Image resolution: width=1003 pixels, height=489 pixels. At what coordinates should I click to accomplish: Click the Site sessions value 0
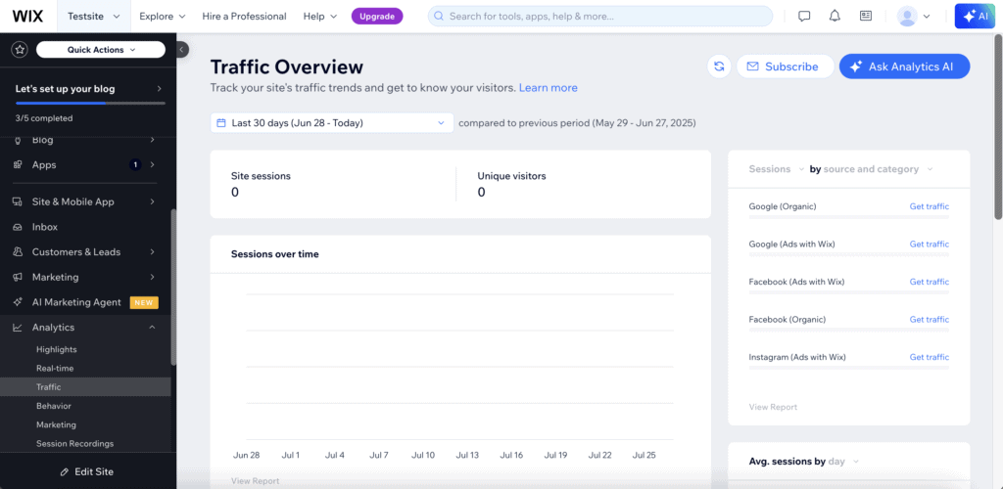click(x=235, y=192)
